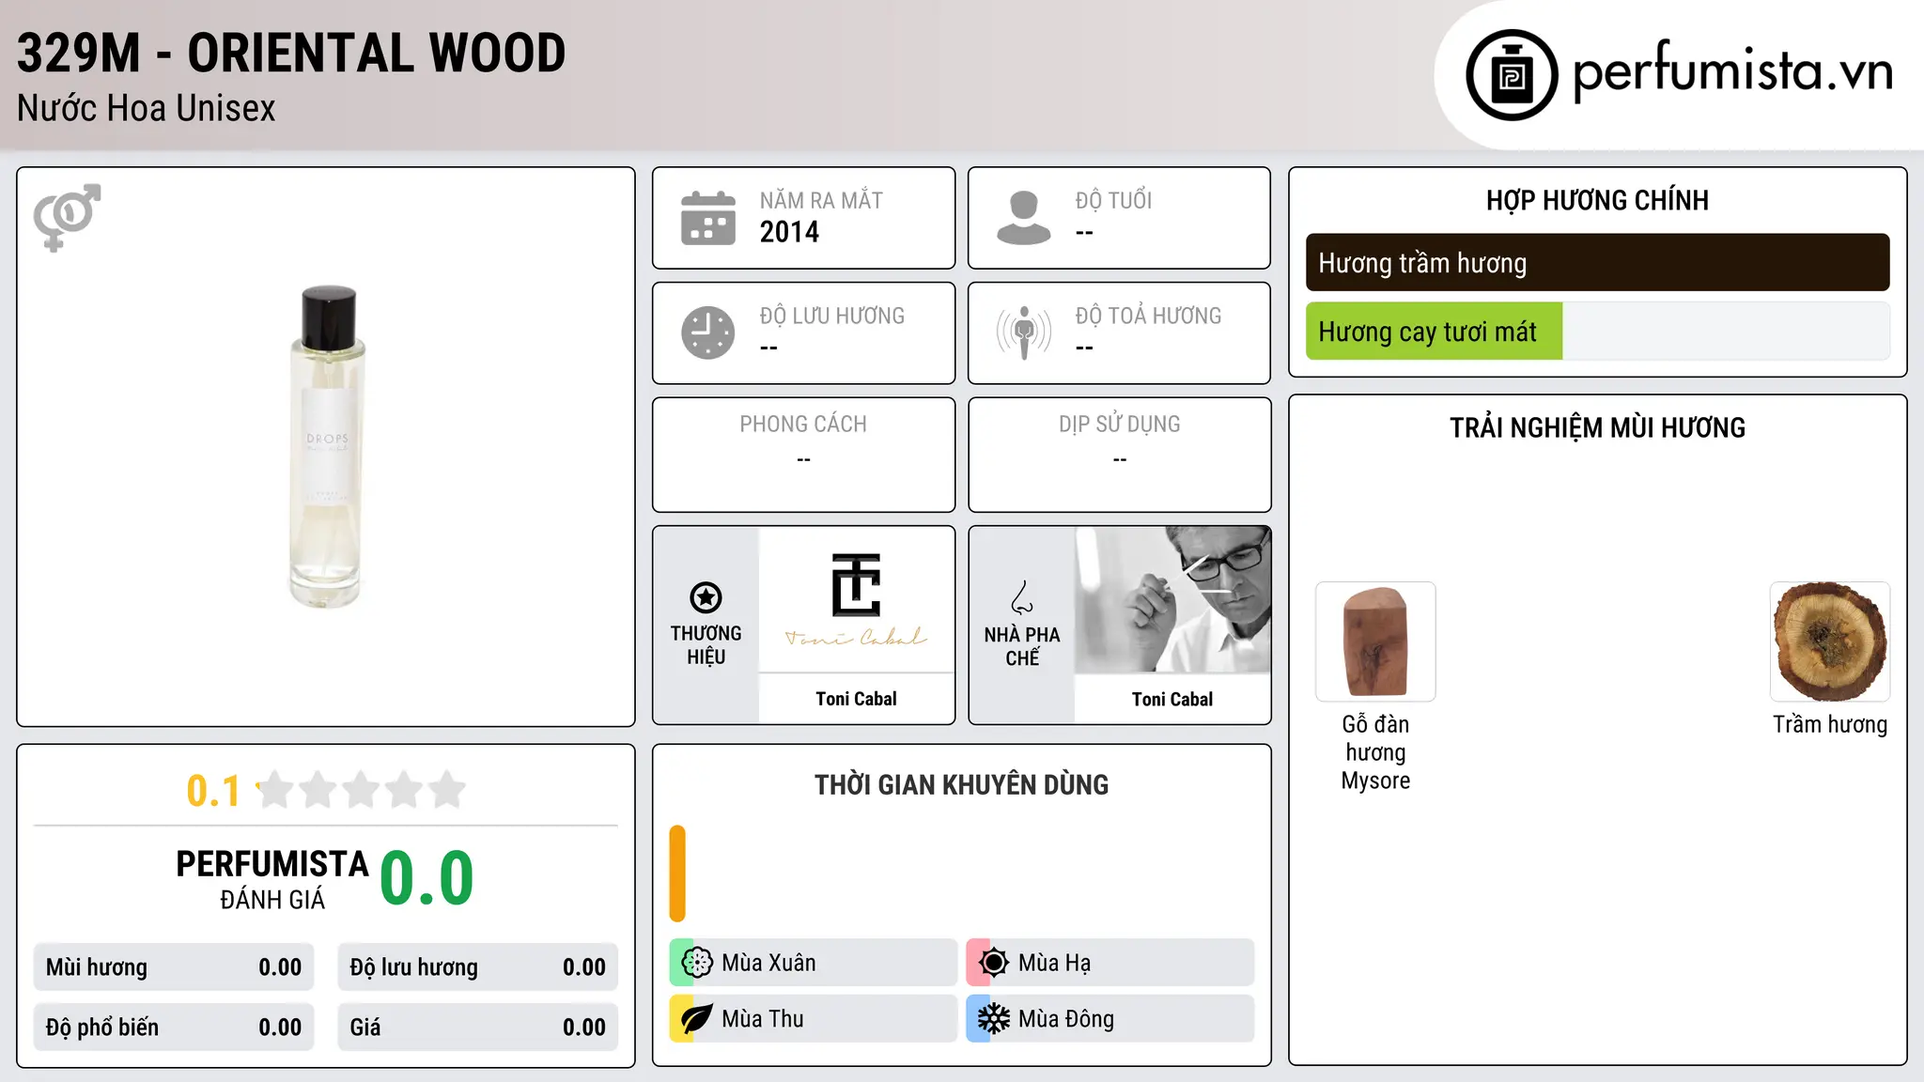
Task: Click the Gỗ đàn hương Mysore caption
Action: pos(1375,752)
